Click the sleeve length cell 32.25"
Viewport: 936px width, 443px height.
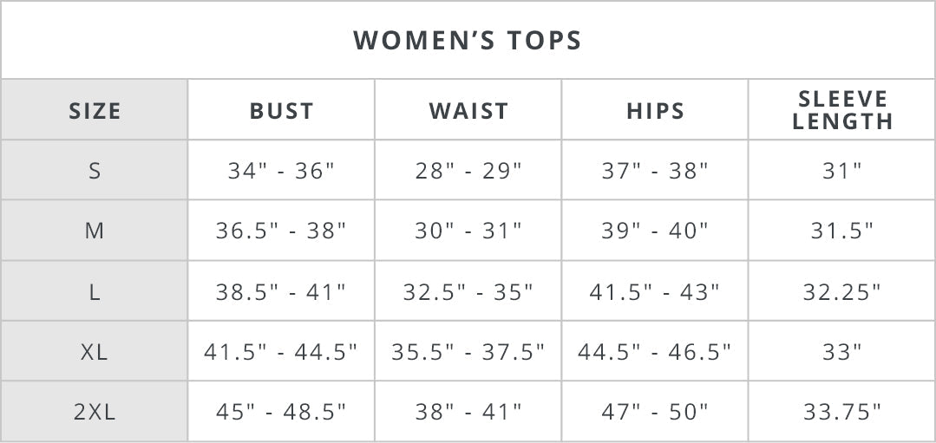point(842,292)
